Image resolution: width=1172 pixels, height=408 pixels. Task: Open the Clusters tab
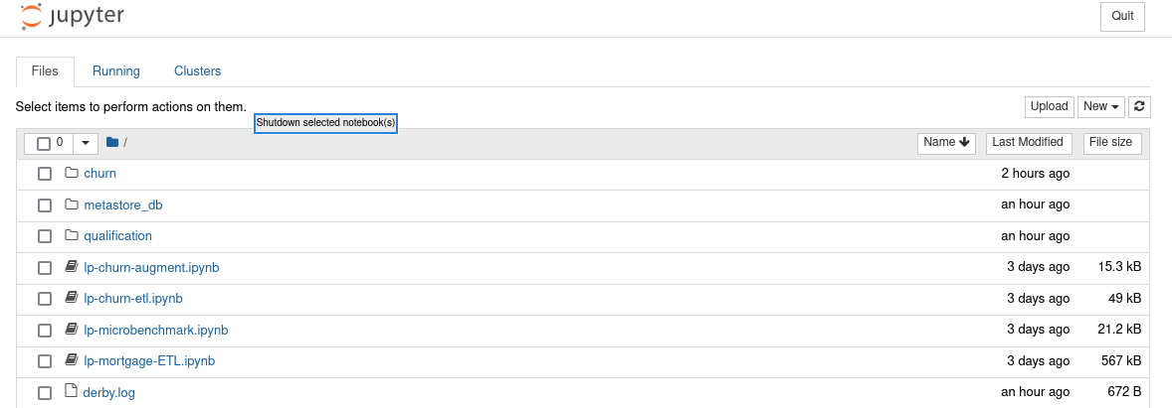tap(197, 71)
